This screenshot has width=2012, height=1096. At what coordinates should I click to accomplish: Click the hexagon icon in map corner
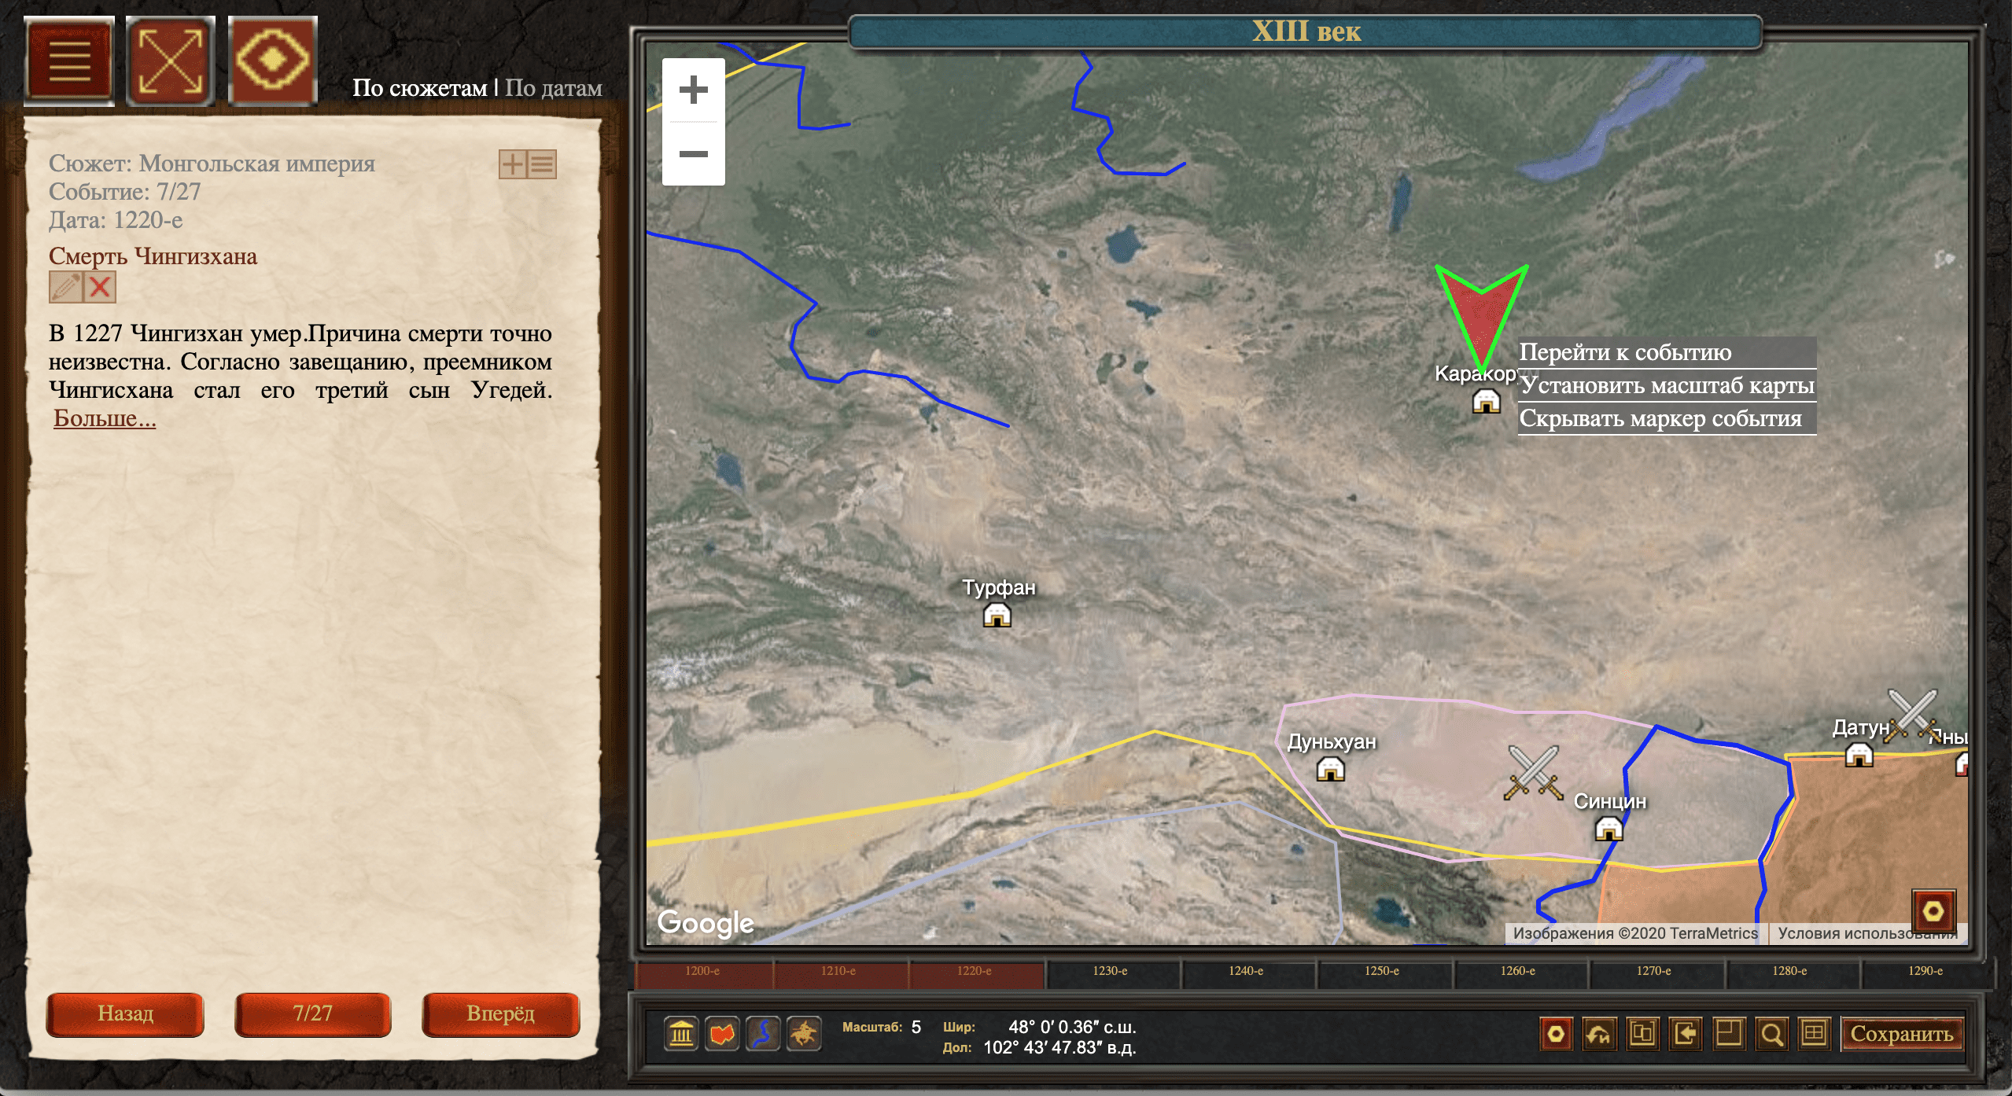1933,912
